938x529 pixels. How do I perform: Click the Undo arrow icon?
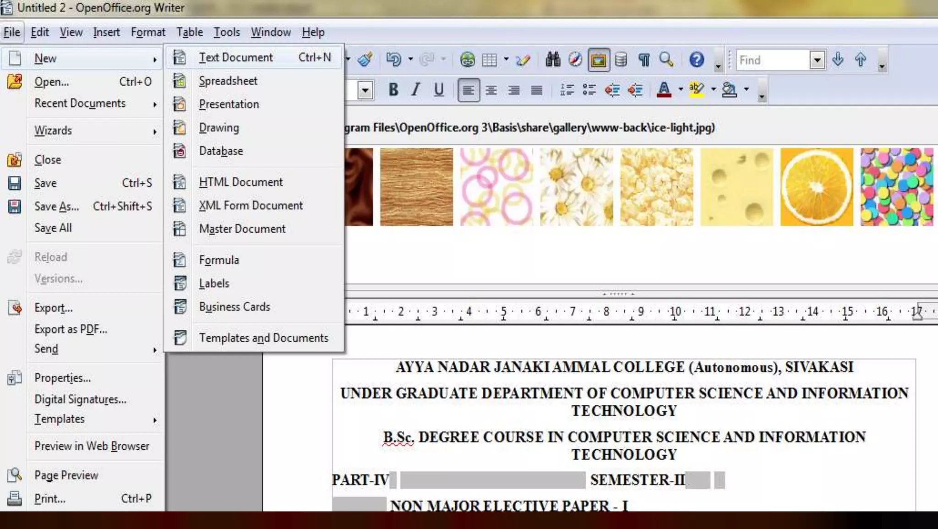tap(393, 60)
